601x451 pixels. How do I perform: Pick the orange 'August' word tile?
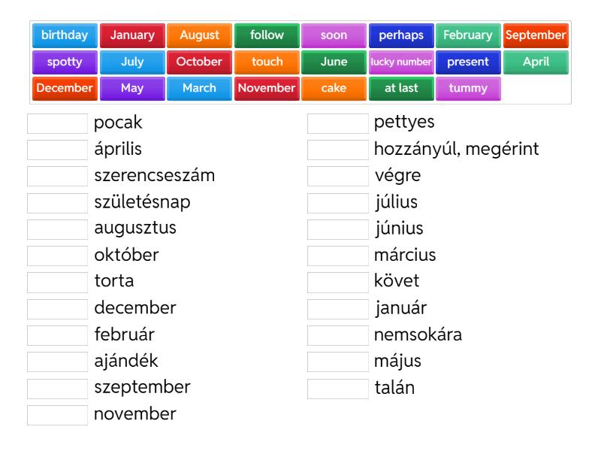coord(199,35)
